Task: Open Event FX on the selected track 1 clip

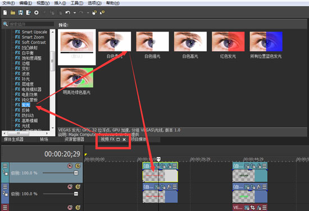Action: click(x=169, y=166)
